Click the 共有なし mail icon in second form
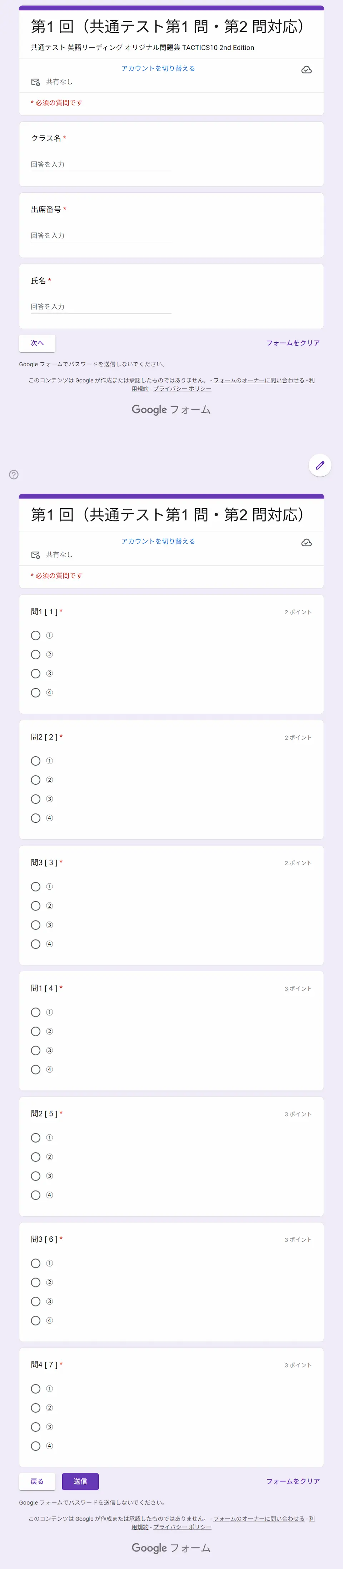 point(35,554)
